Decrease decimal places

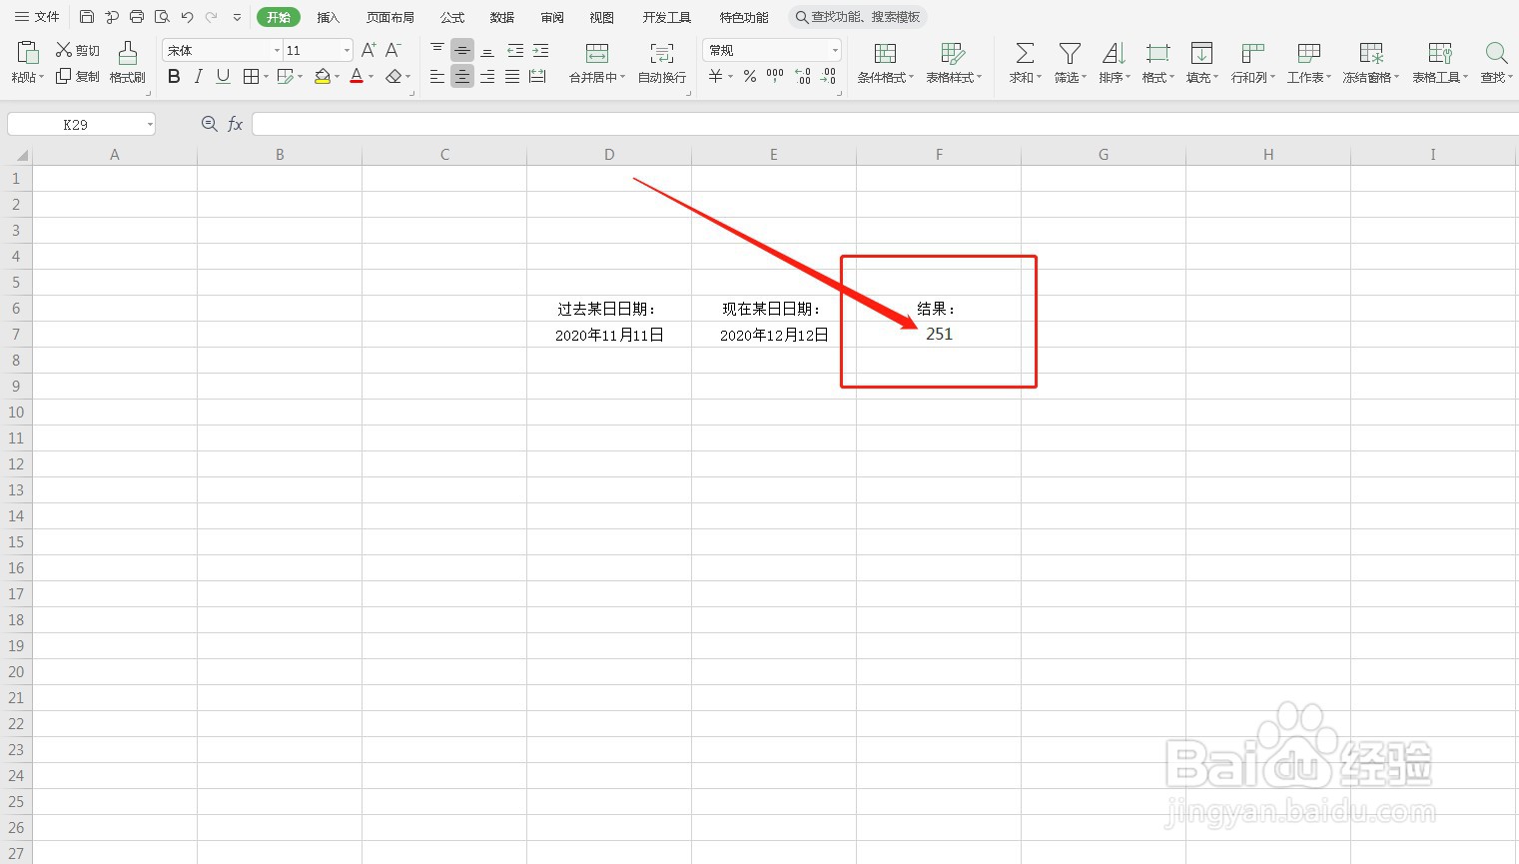coord(829,76)
